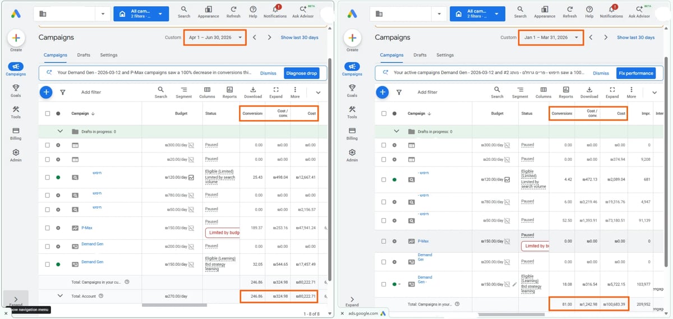
Task: Open the More menu in the left window's table toolbar
Action: [x=295, y=93]
